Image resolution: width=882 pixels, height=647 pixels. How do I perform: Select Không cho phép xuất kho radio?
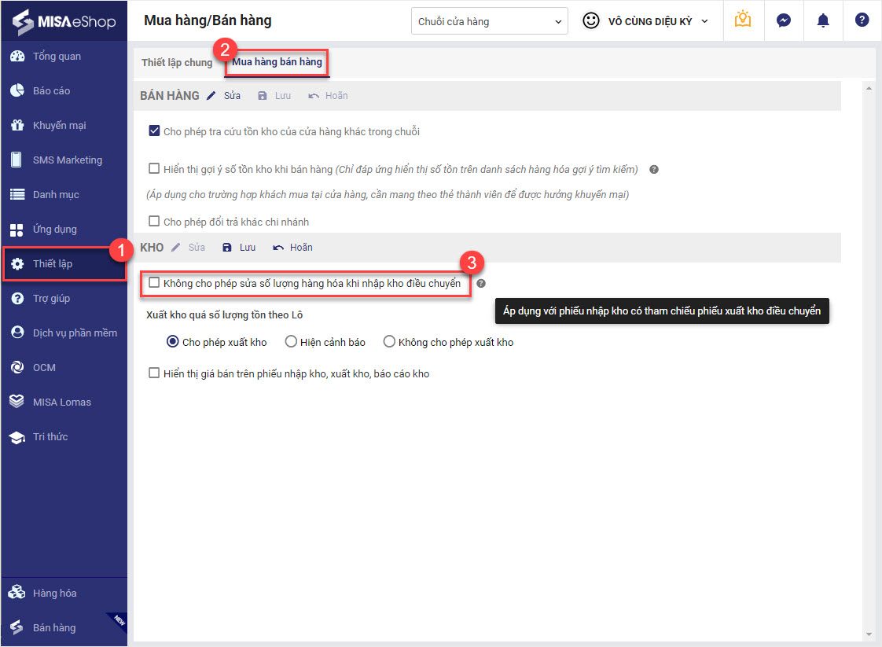pyautogui.click(x=389, y=341)
